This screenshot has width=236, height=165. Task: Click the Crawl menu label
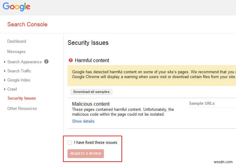(x=12, y=89)
